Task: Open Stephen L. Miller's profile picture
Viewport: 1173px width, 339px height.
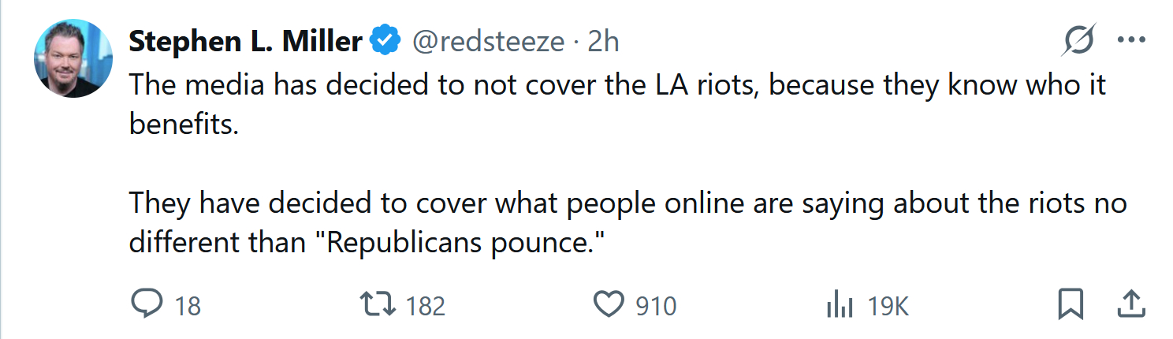Action: pyautogui.click(x=73, y=58)
